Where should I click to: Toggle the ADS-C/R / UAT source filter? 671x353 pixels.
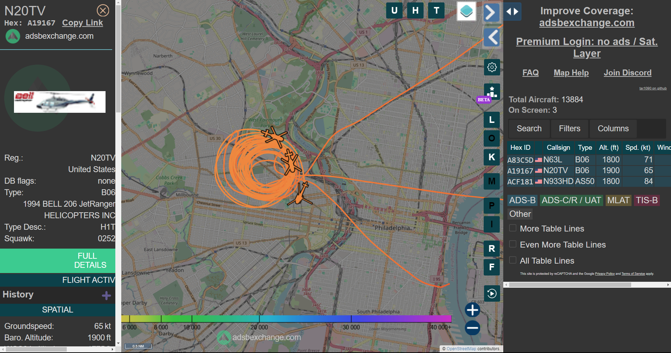(571, 200)
